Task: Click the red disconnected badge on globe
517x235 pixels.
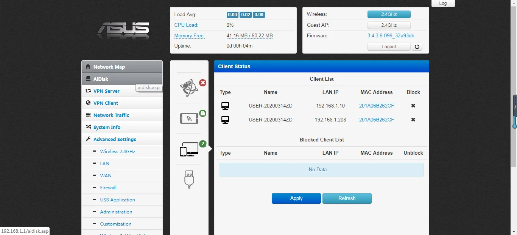Action: [202, 83]
